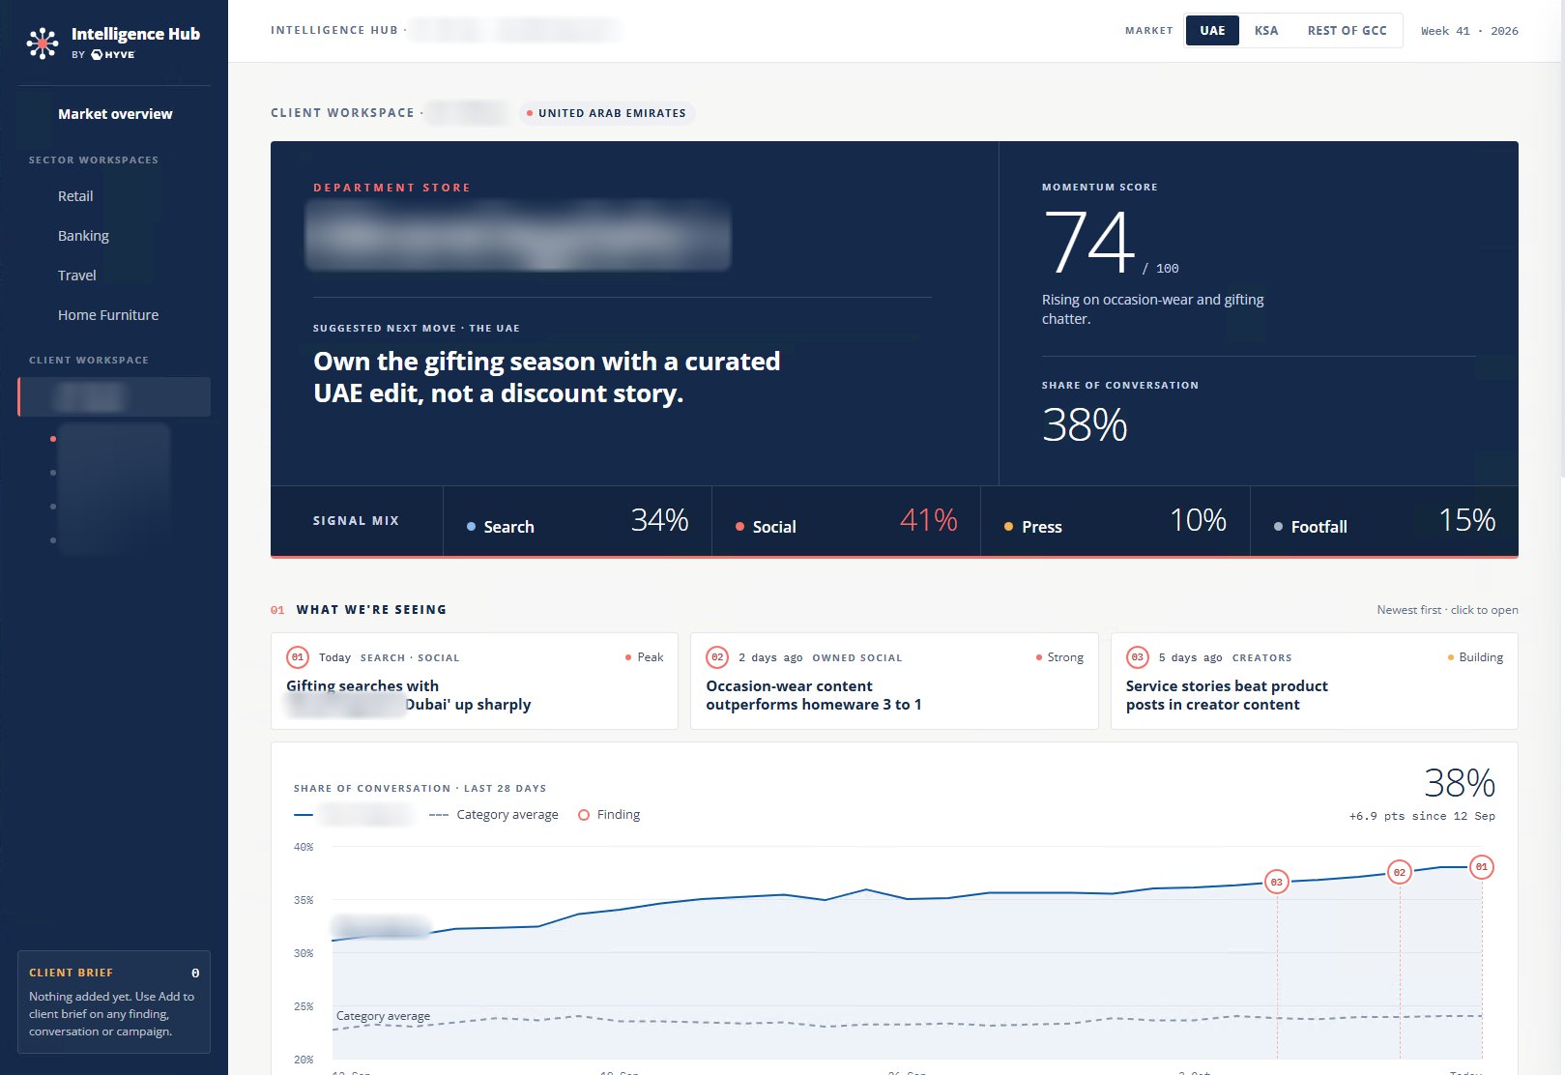Image resolution: width=1565 pixels, height=1075 pixels.
Task: Switch market to Rest of GCC
Action: pos(1347,31)
